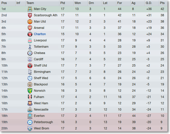Click the Arsenal club badge
This screenshot has height=134, width=170.
(x=30, y=28)
